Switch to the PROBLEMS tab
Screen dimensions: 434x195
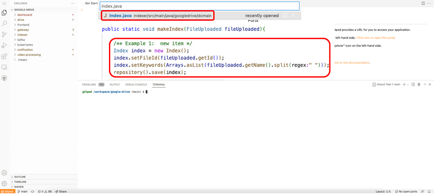[x=89, y=84]
